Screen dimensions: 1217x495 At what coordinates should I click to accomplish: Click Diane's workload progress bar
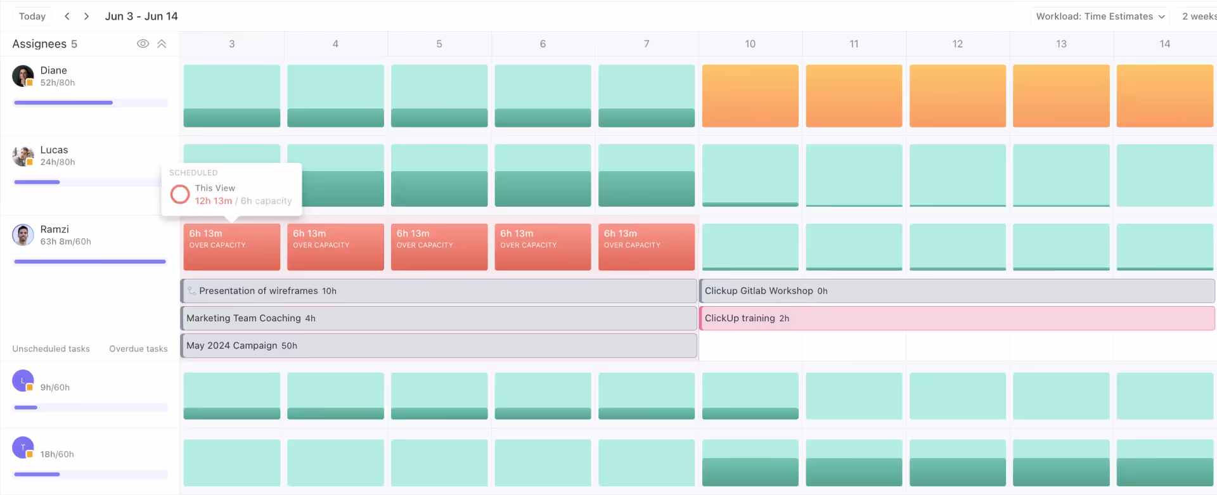tap(91, 103)
